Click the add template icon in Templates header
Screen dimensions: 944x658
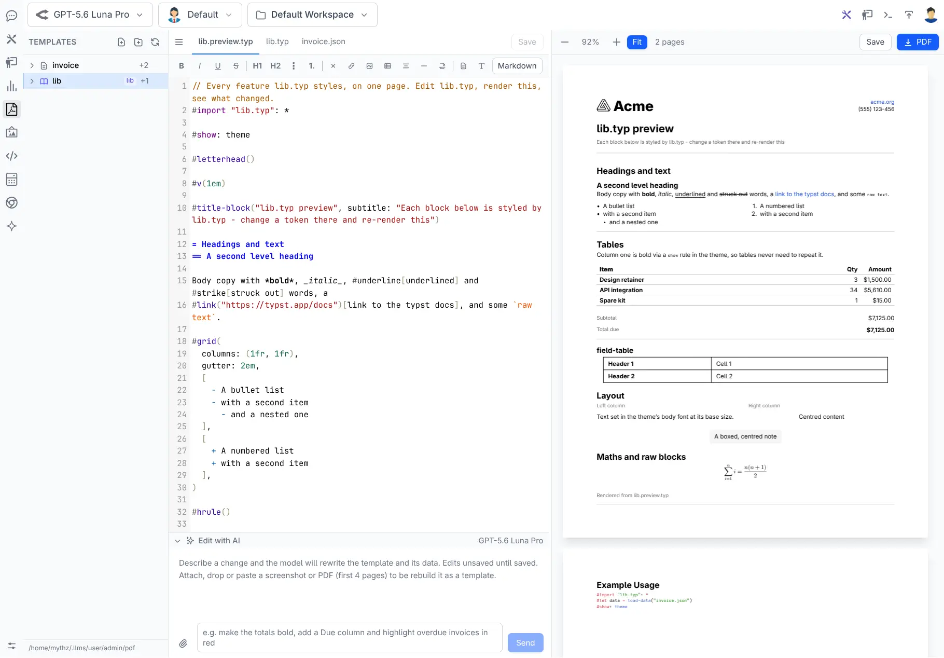coord(138,42)
